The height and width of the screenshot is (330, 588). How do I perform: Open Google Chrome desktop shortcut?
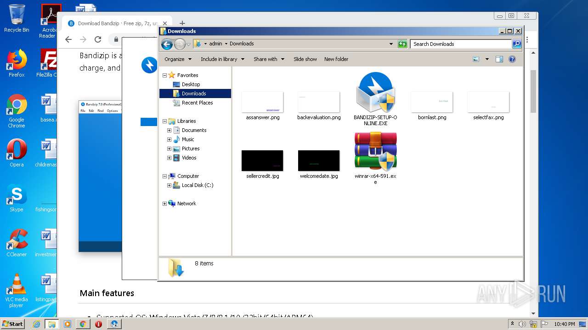17,111
